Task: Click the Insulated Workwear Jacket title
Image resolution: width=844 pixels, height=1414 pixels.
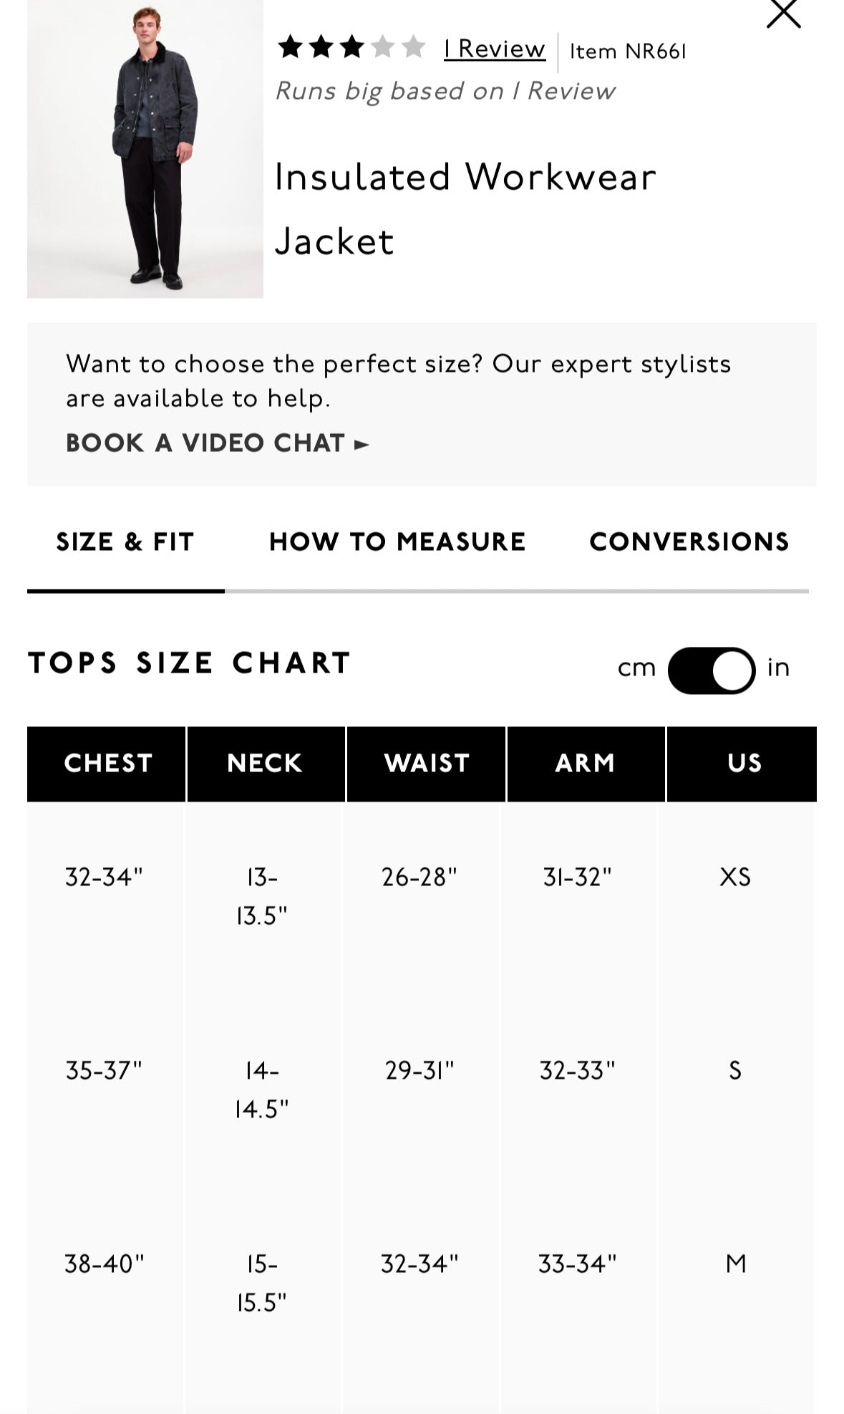Action: (465, 208)
